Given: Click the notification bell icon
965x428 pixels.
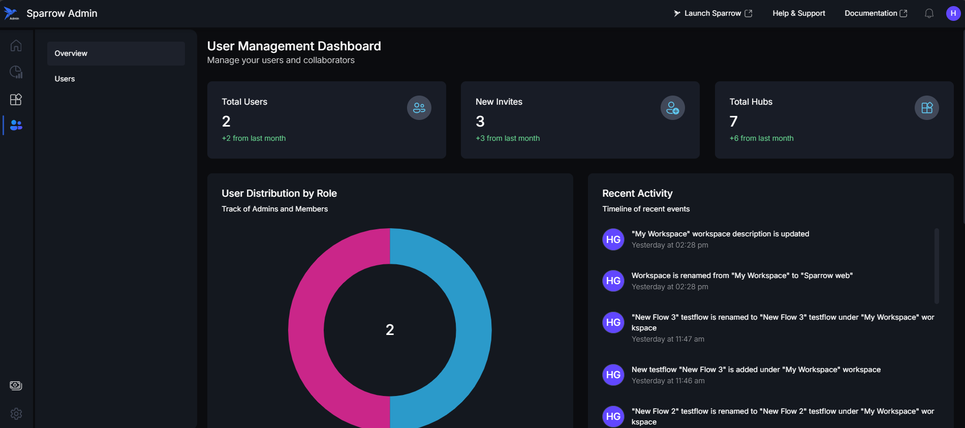Looking at the screenshot, I should tap(929, 14).
